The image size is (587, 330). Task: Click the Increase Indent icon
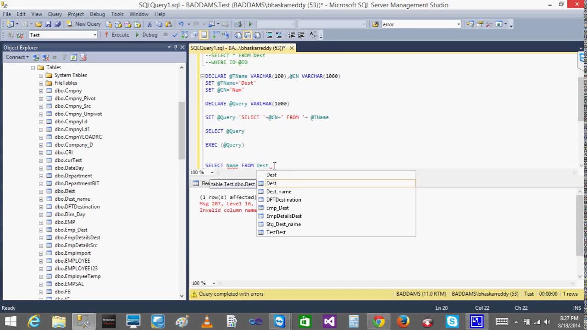[x=301, y=35]
